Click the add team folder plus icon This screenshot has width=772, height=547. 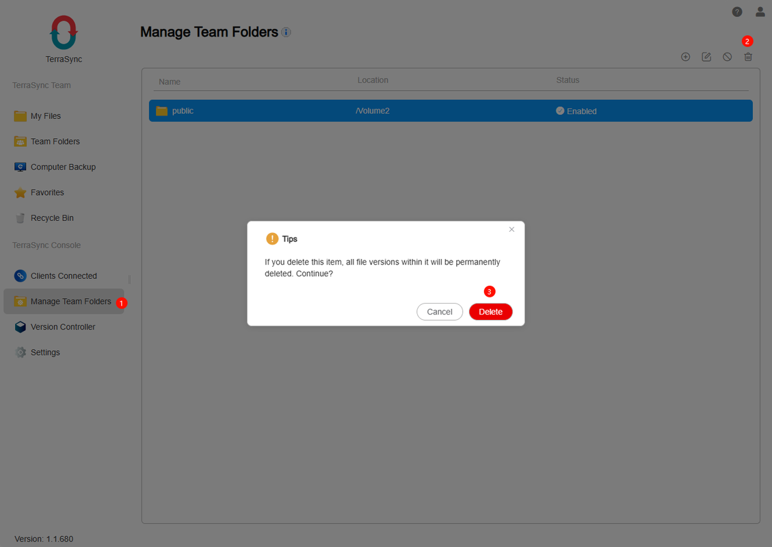pyautogui.click(x=685, y=57)
